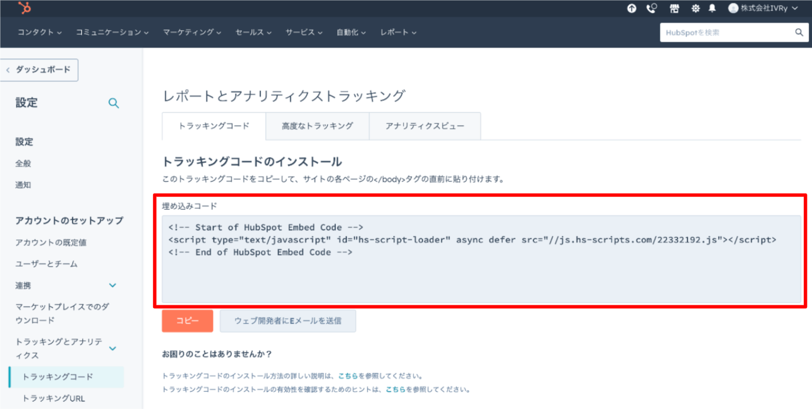Open the レポート menu

pos(398,32)
